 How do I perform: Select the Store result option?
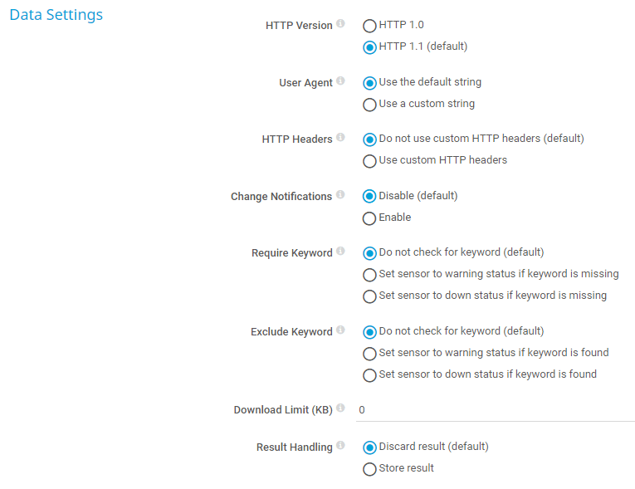370,469
